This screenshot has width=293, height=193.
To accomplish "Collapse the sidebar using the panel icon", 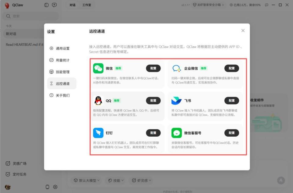I will (x=46, y=5).
